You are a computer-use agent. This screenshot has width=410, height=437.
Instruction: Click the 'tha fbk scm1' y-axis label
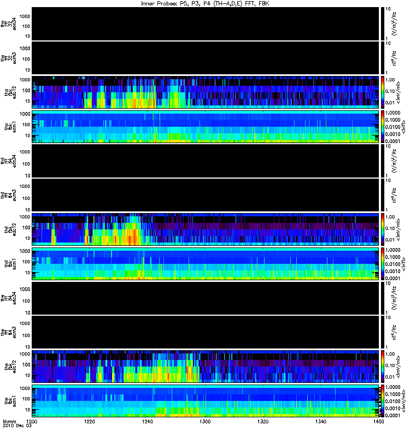point(10,127)
